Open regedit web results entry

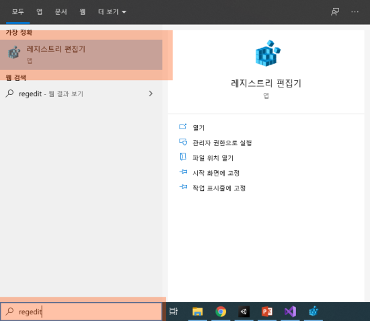tap(81, 94)
